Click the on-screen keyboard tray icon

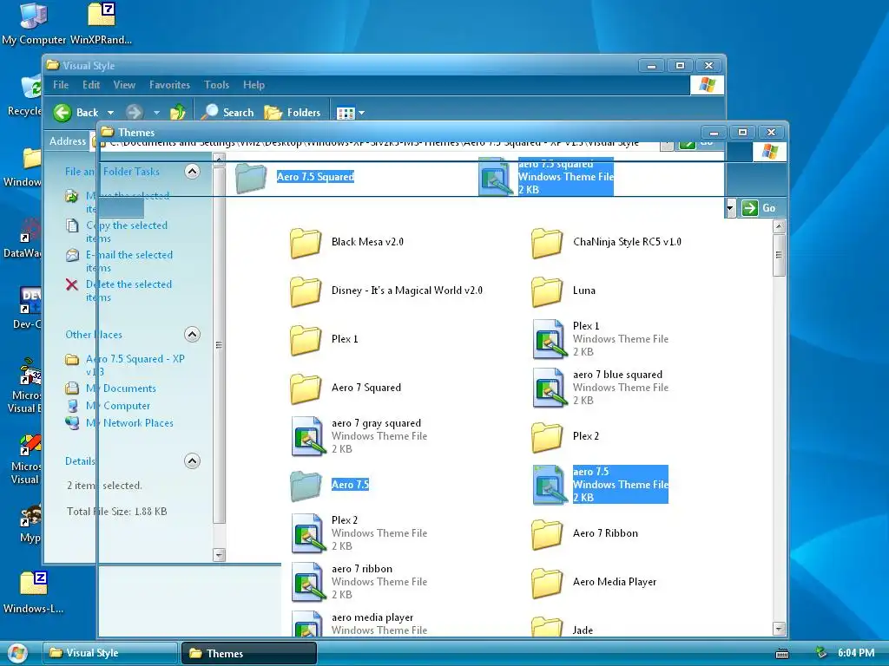click(x=782, y=654)
